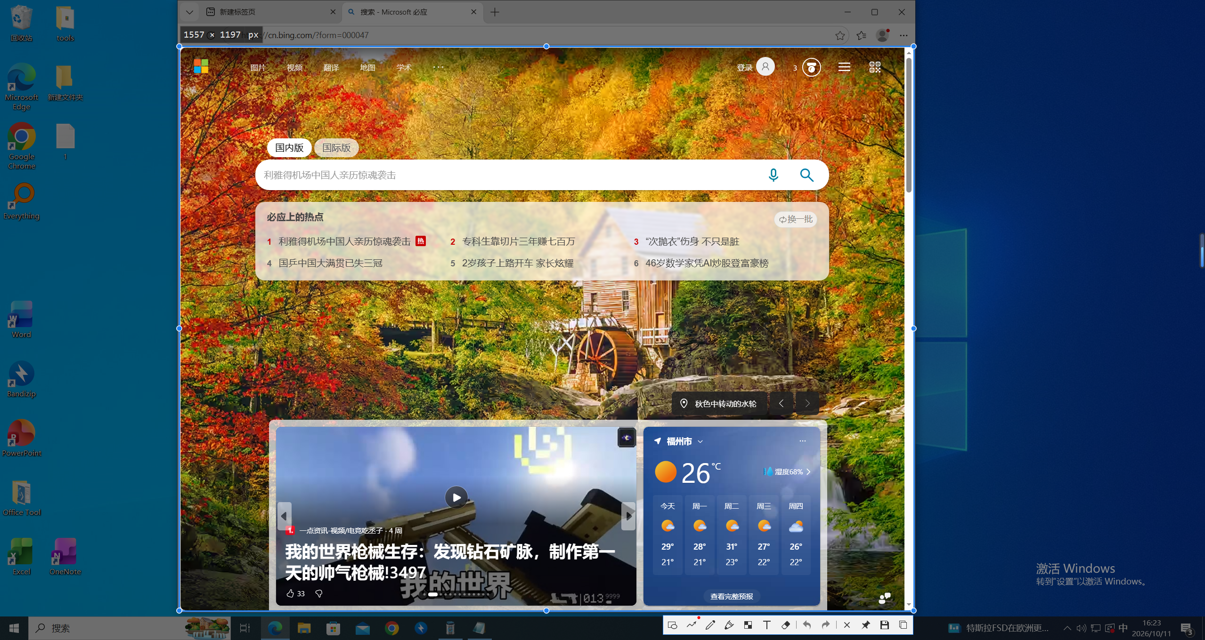Screen dimensions: 1205x640
Task: Pin the screenshot to screen
Action: 866,625
